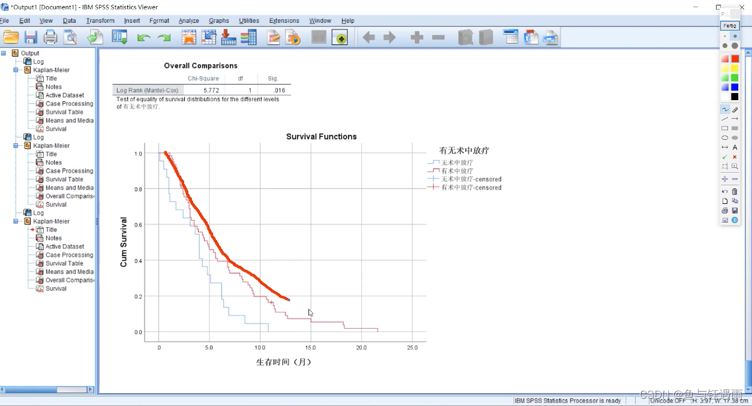Screen dimensions: 752x406
Task: Open the Recall recent dialogs icon
Action: point(119,37)
